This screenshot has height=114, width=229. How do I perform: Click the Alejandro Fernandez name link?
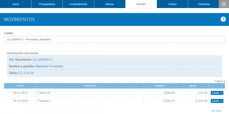(49, 66)
